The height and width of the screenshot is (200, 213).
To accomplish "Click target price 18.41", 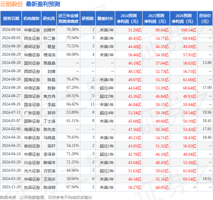I will tap(207, 121).
